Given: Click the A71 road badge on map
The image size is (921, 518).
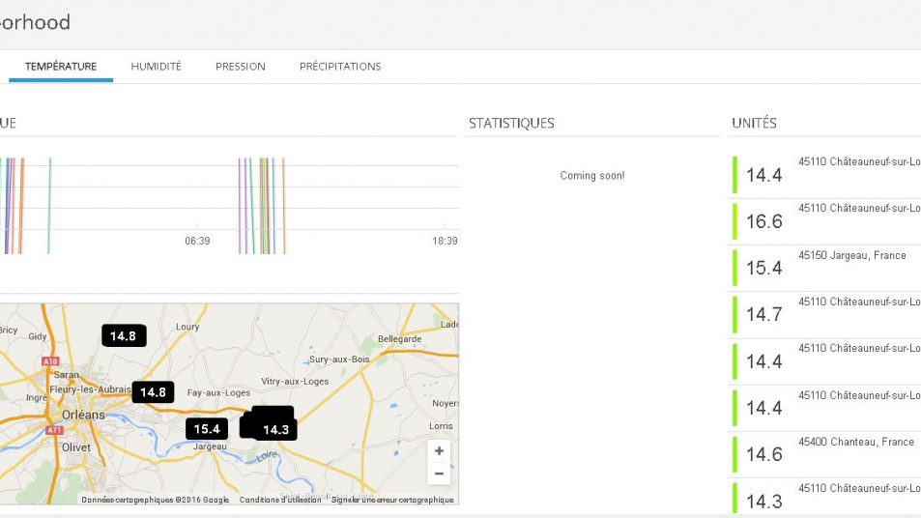Looking at the screenshot, I should coord(54,430).
